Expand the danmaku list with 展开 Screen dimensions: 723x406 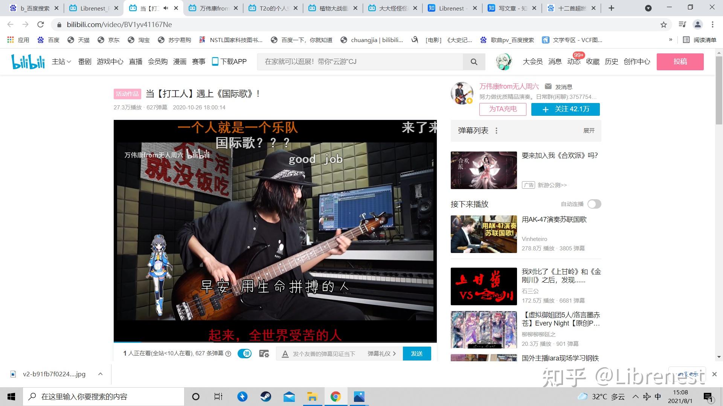(x=589, y=130)
